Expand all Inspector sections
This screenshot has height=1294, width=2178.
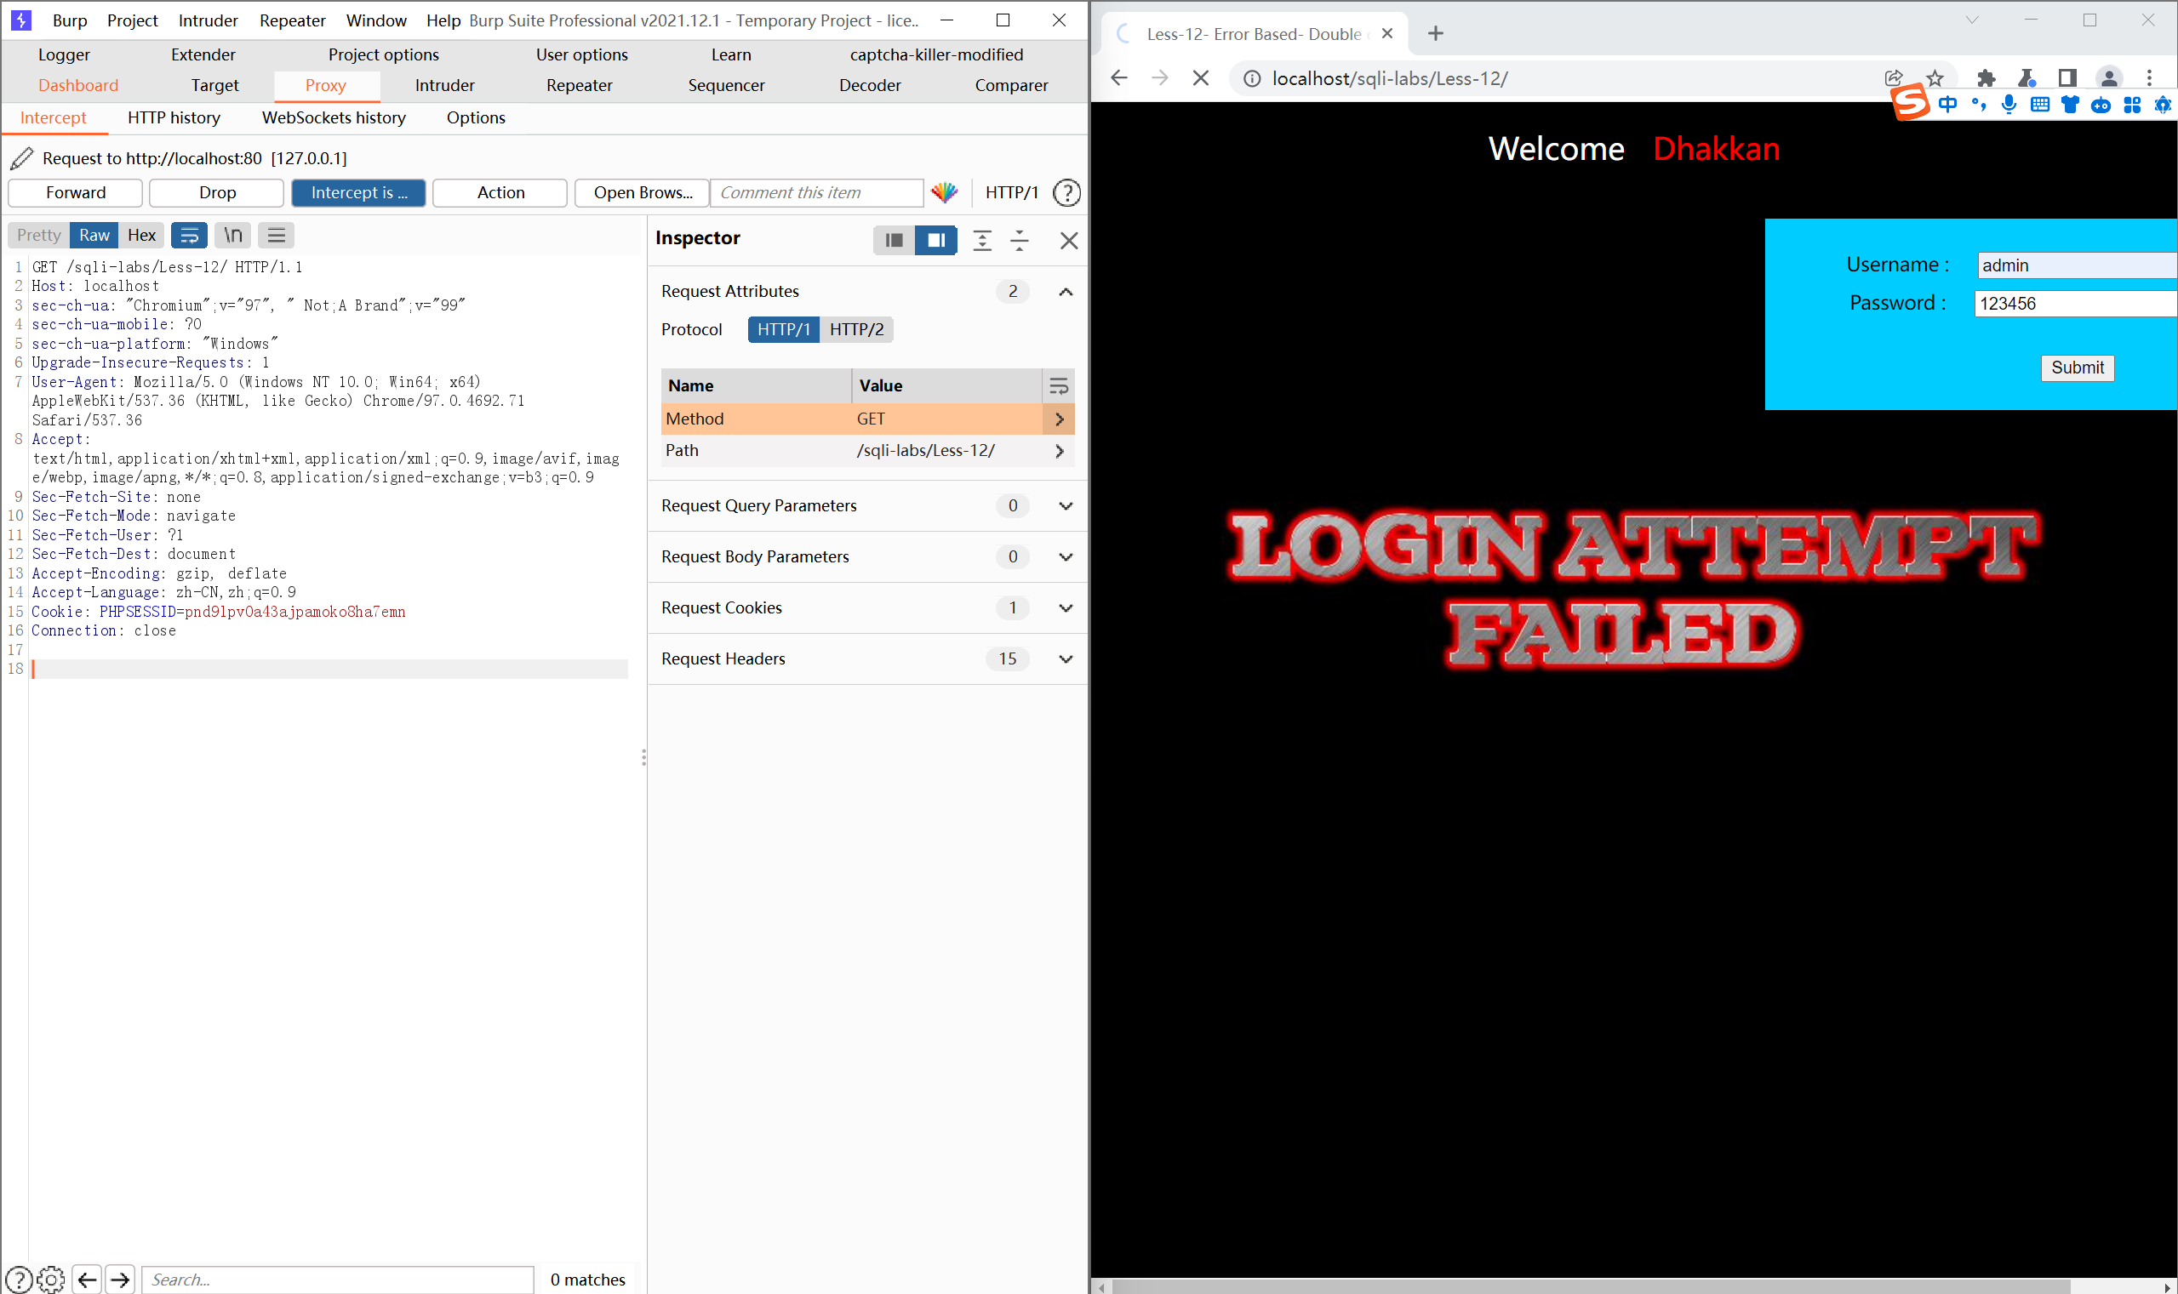(982, 240)
